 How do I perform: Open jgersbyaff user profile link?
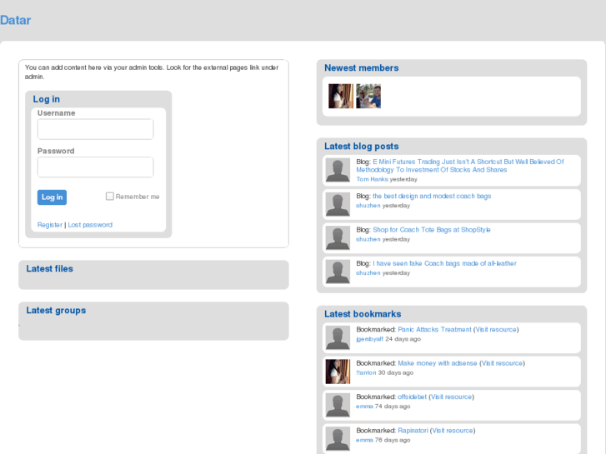370,339
